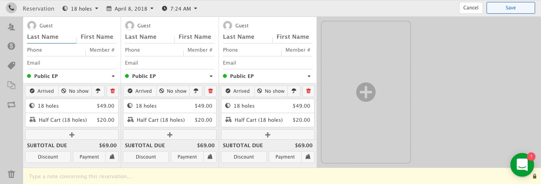Open the April 8, 2018 date picker
Image resolution: width=541 pixels, height=184 pixels.
pos(130,9)
